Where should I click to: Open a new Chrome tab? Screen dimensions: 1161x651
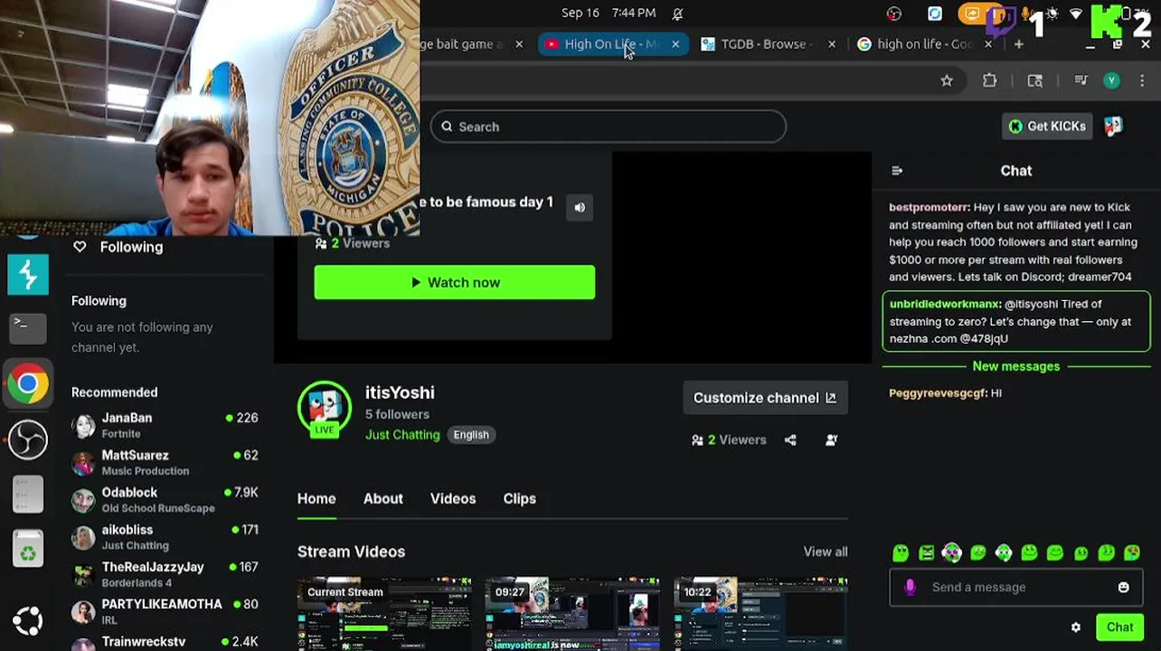click(x=1018, y=44)
